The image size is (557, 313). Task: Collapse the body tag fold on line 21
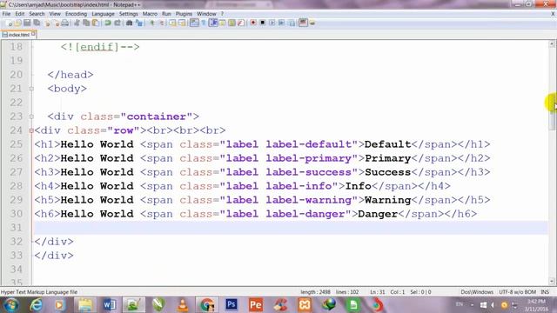[x=31, y=89]
